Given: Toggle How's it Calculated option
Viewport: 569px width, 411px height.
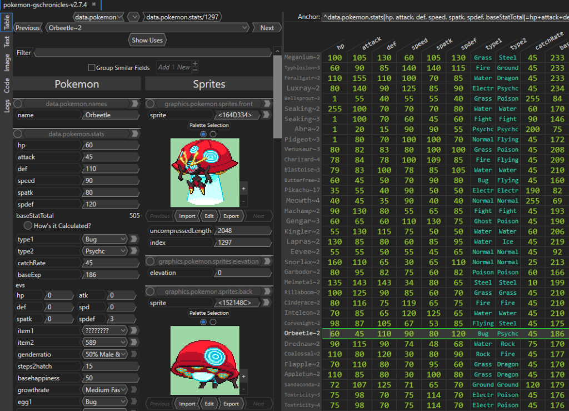Looking at the screenshot, I should click(28, 225).
